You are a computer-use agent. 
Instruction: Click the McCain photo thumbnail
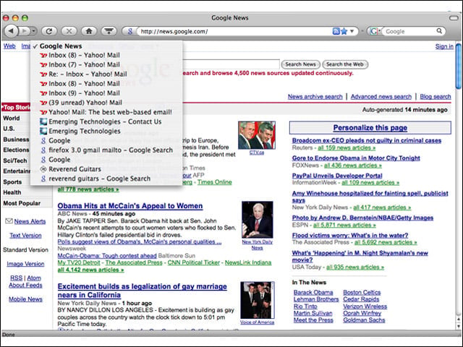pos(258,220)
